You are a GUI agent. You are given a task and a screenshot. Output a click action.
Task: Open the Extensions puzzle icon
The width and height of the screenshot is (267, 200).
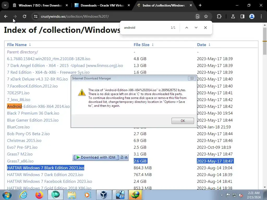[x=219, y=16]
